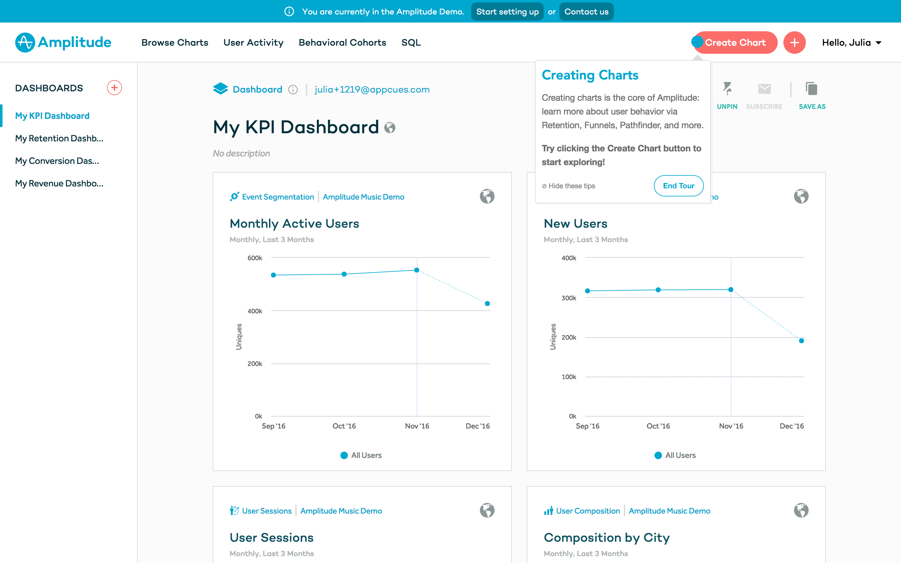
Task: Click the globe icon next to My KPI Dashboard title
Action: tap(390, 128)
